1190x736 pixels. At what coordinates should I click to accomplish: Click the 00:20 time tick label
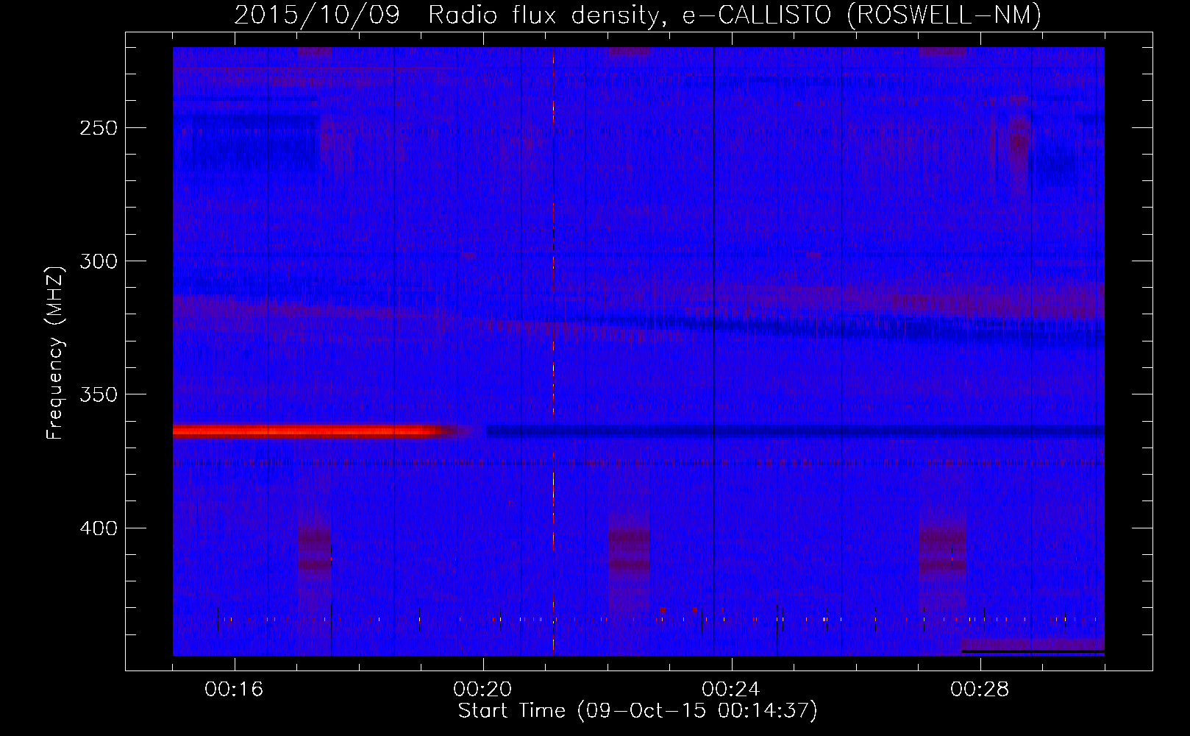pos(482,690)
